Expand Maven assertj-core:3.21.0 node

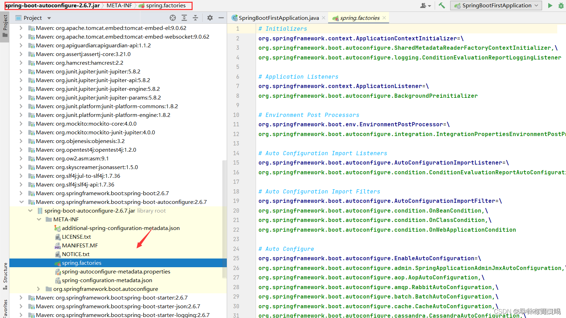pyautogui.click(x=21, y=54)
